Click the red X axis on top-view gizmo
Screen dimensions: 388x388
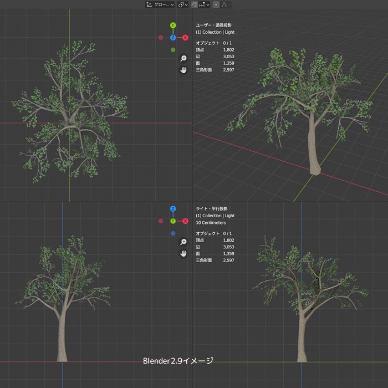click(x=185, y=38)
